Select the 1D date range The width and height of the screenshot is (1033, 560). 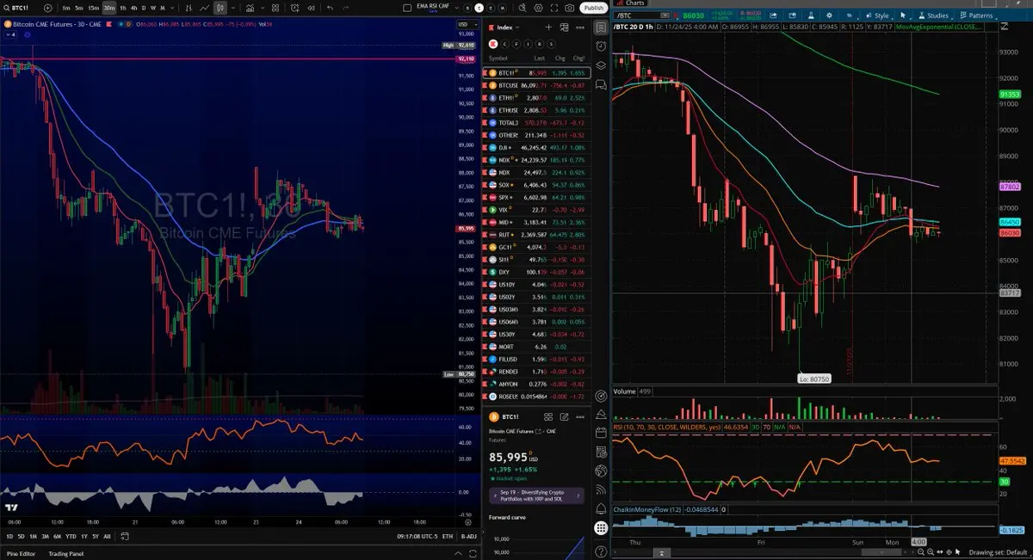pos(9,536)
